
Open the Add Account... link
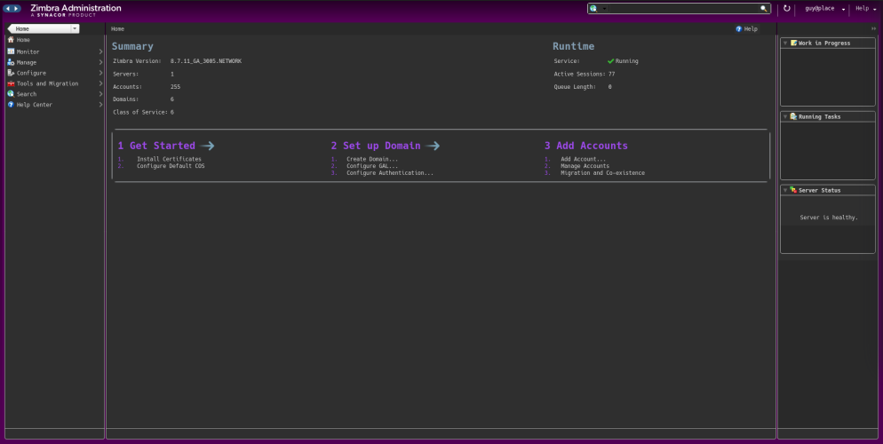pos(584,159)
